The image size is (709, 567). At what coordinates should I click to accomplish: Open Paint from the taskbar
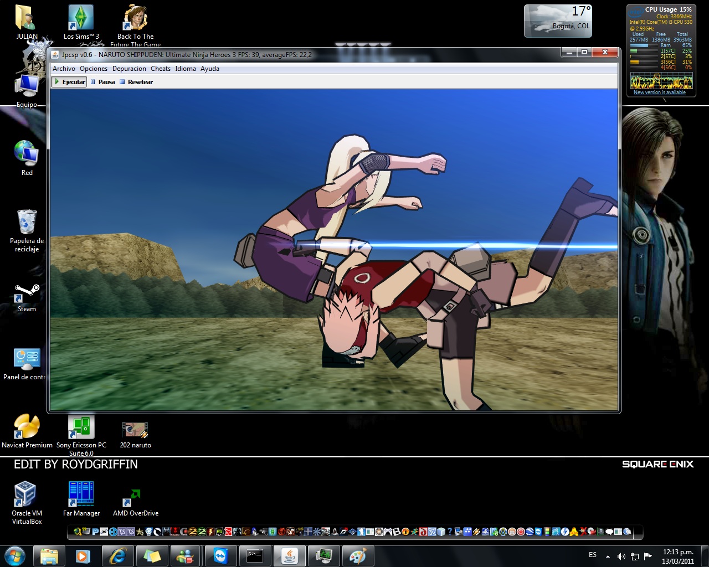tap(358, 555)
